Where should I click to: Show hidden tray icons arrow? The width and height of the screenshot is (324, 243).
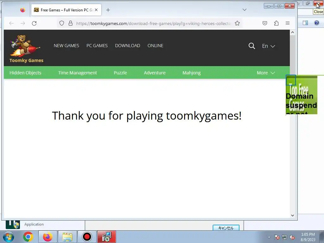(x=269, y=237)
